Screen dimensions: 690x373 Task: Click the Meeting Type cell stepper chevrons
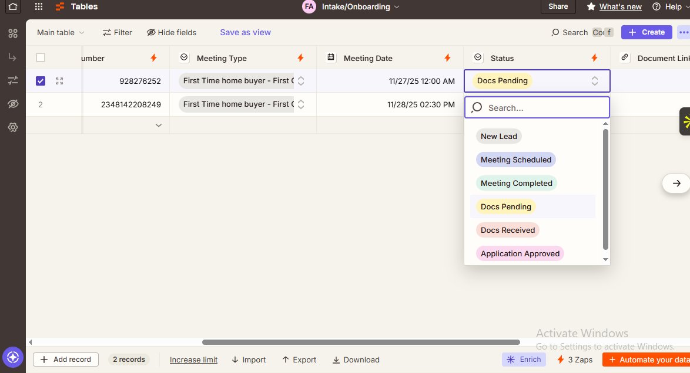301,80
